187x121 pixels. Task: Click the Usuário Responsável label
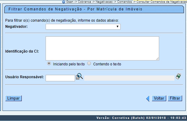(24, 77)
